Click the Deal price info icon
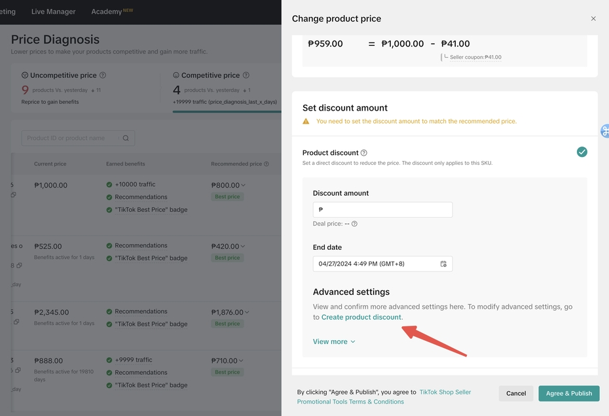609x416 pixels. tap(354, 224)
